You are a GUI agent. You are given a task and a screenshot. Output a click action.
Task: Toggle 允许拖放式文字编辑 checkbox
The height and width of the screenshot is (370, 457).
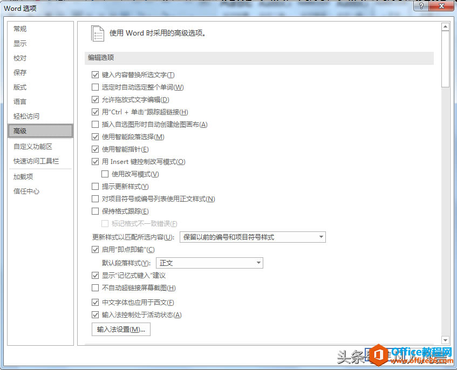[x=95, y=100]
